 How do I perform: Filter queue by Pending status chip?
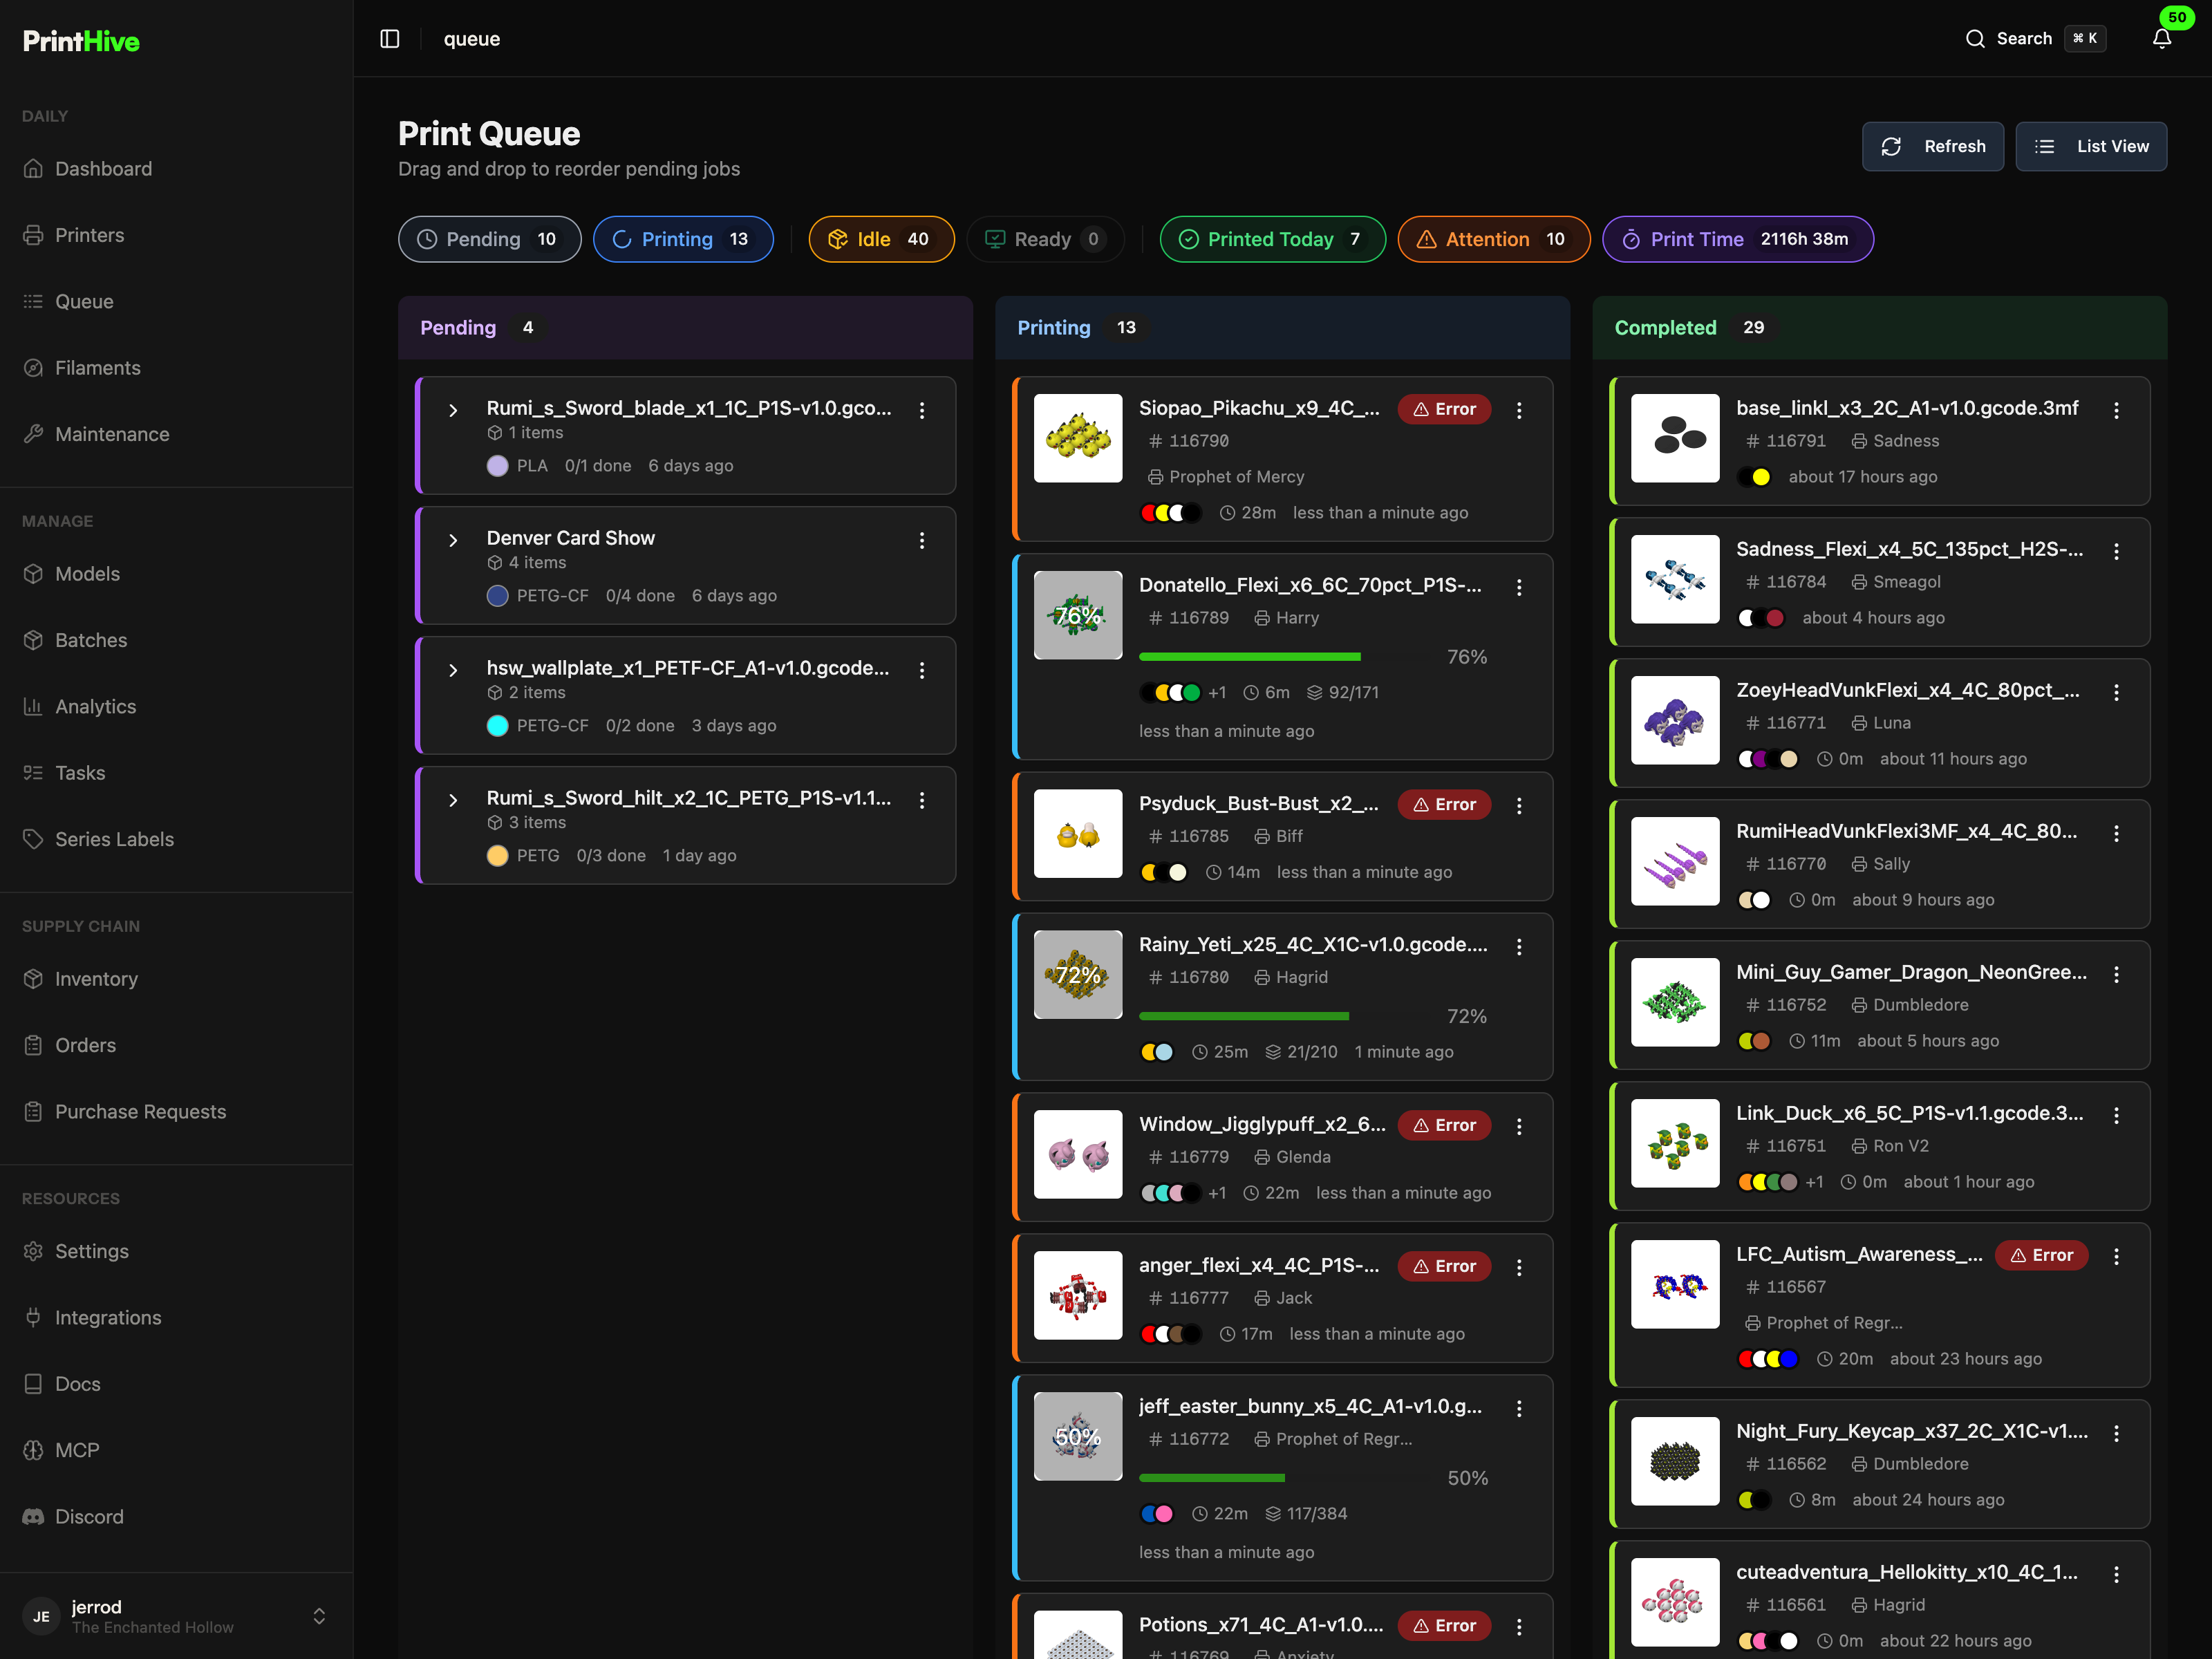[489, 239]
